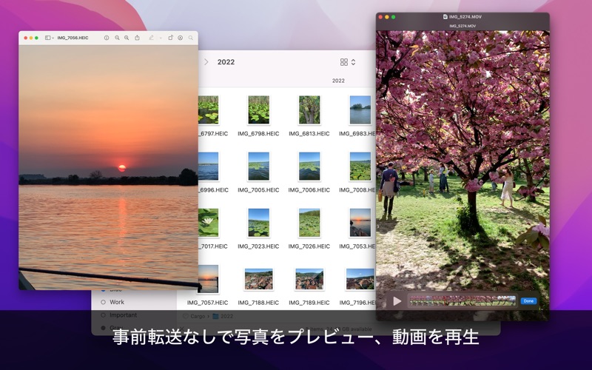Zoom in using Preview's plus magnifier

(x=127, y=38)
